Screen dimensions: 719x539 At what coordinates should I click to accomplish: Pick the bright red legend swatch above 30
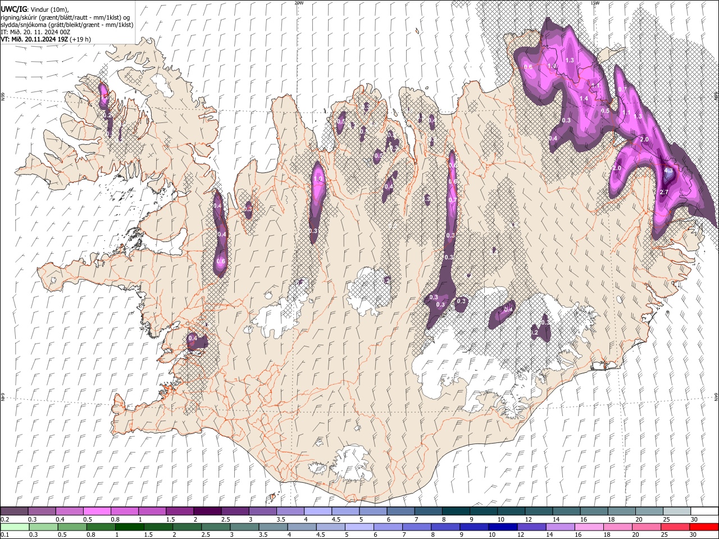[x=704, y=527]
